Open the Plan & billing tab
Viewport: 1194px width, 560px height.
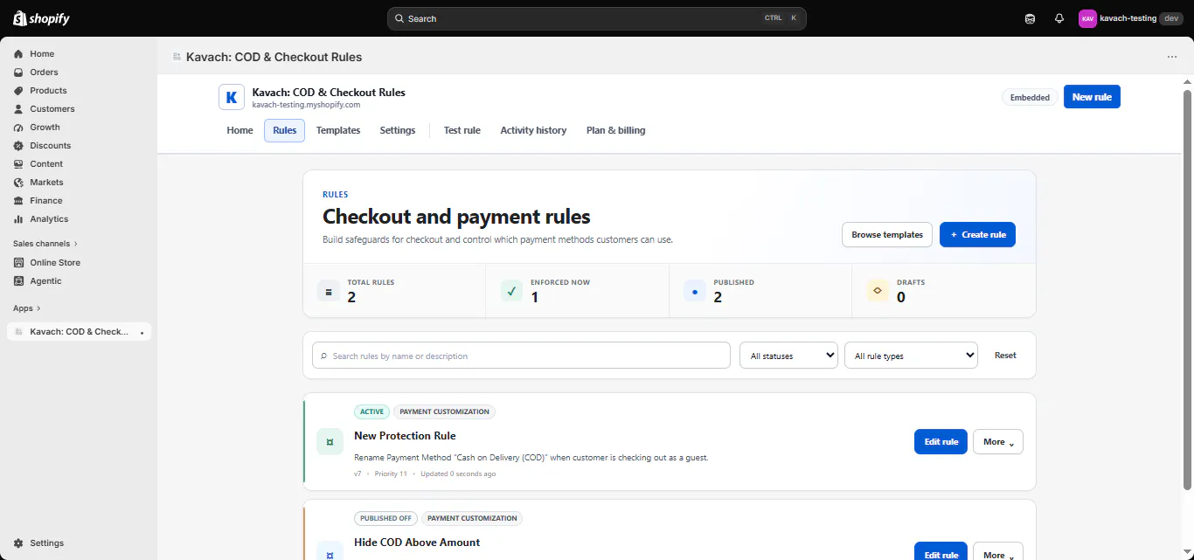click(616, 130)
